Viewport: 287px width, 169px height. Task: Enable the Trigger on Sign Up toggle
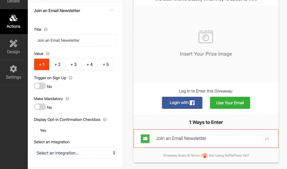point(40,86)
